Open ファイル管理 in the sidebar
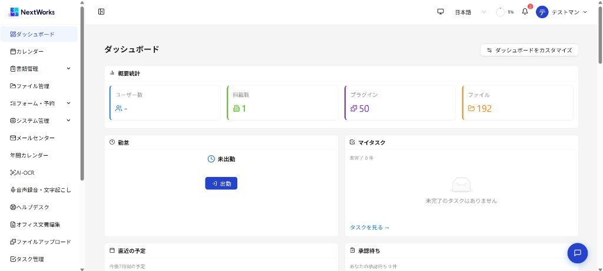603x271 pixels. (39, 86)
